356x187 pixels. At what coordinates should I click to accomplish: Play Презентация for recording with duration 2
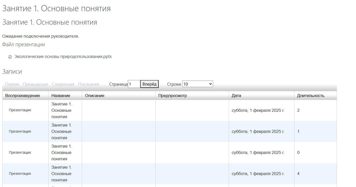point(20,110)
